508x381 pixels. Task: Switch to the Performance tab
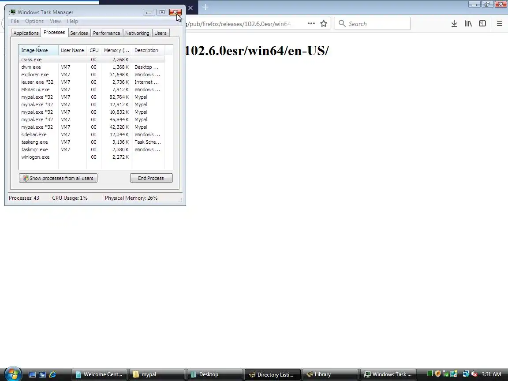106,33
